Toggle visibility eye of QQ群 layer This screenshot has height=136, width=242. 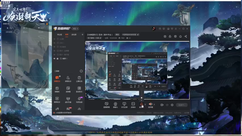tap(54, 39)
